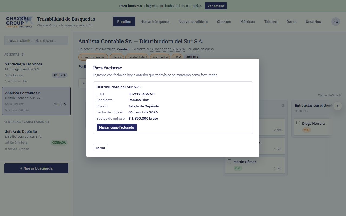
Task: Click the Chaxxel Group logo
Action: (19, 22)
